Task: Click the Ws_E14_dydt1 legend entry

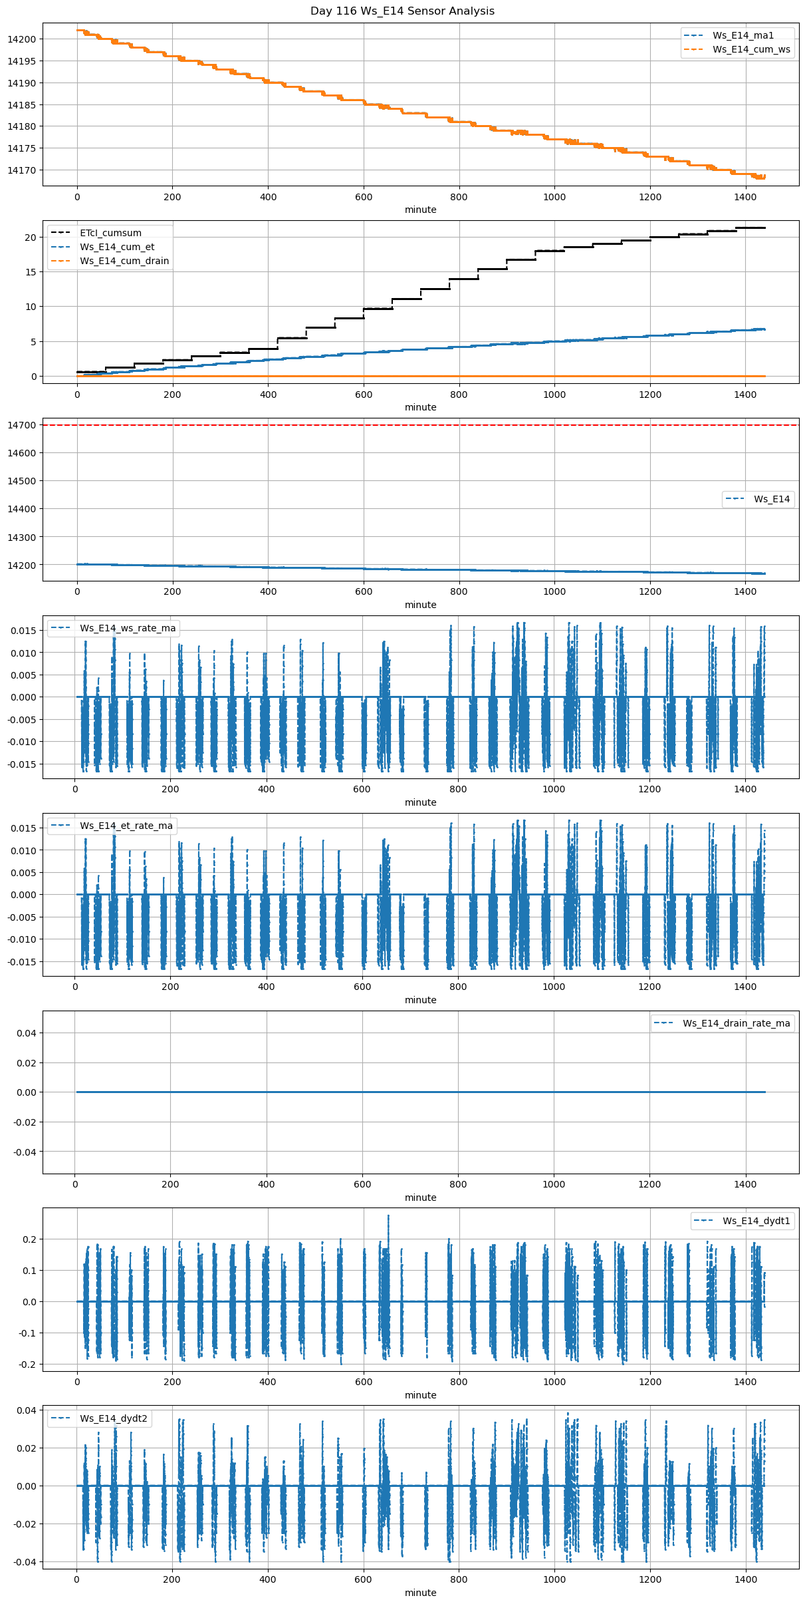Action: (756, 1221)
